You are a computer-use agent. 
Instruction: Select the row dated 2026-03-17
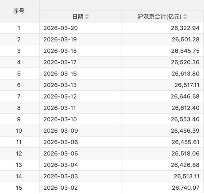(60, 62)
